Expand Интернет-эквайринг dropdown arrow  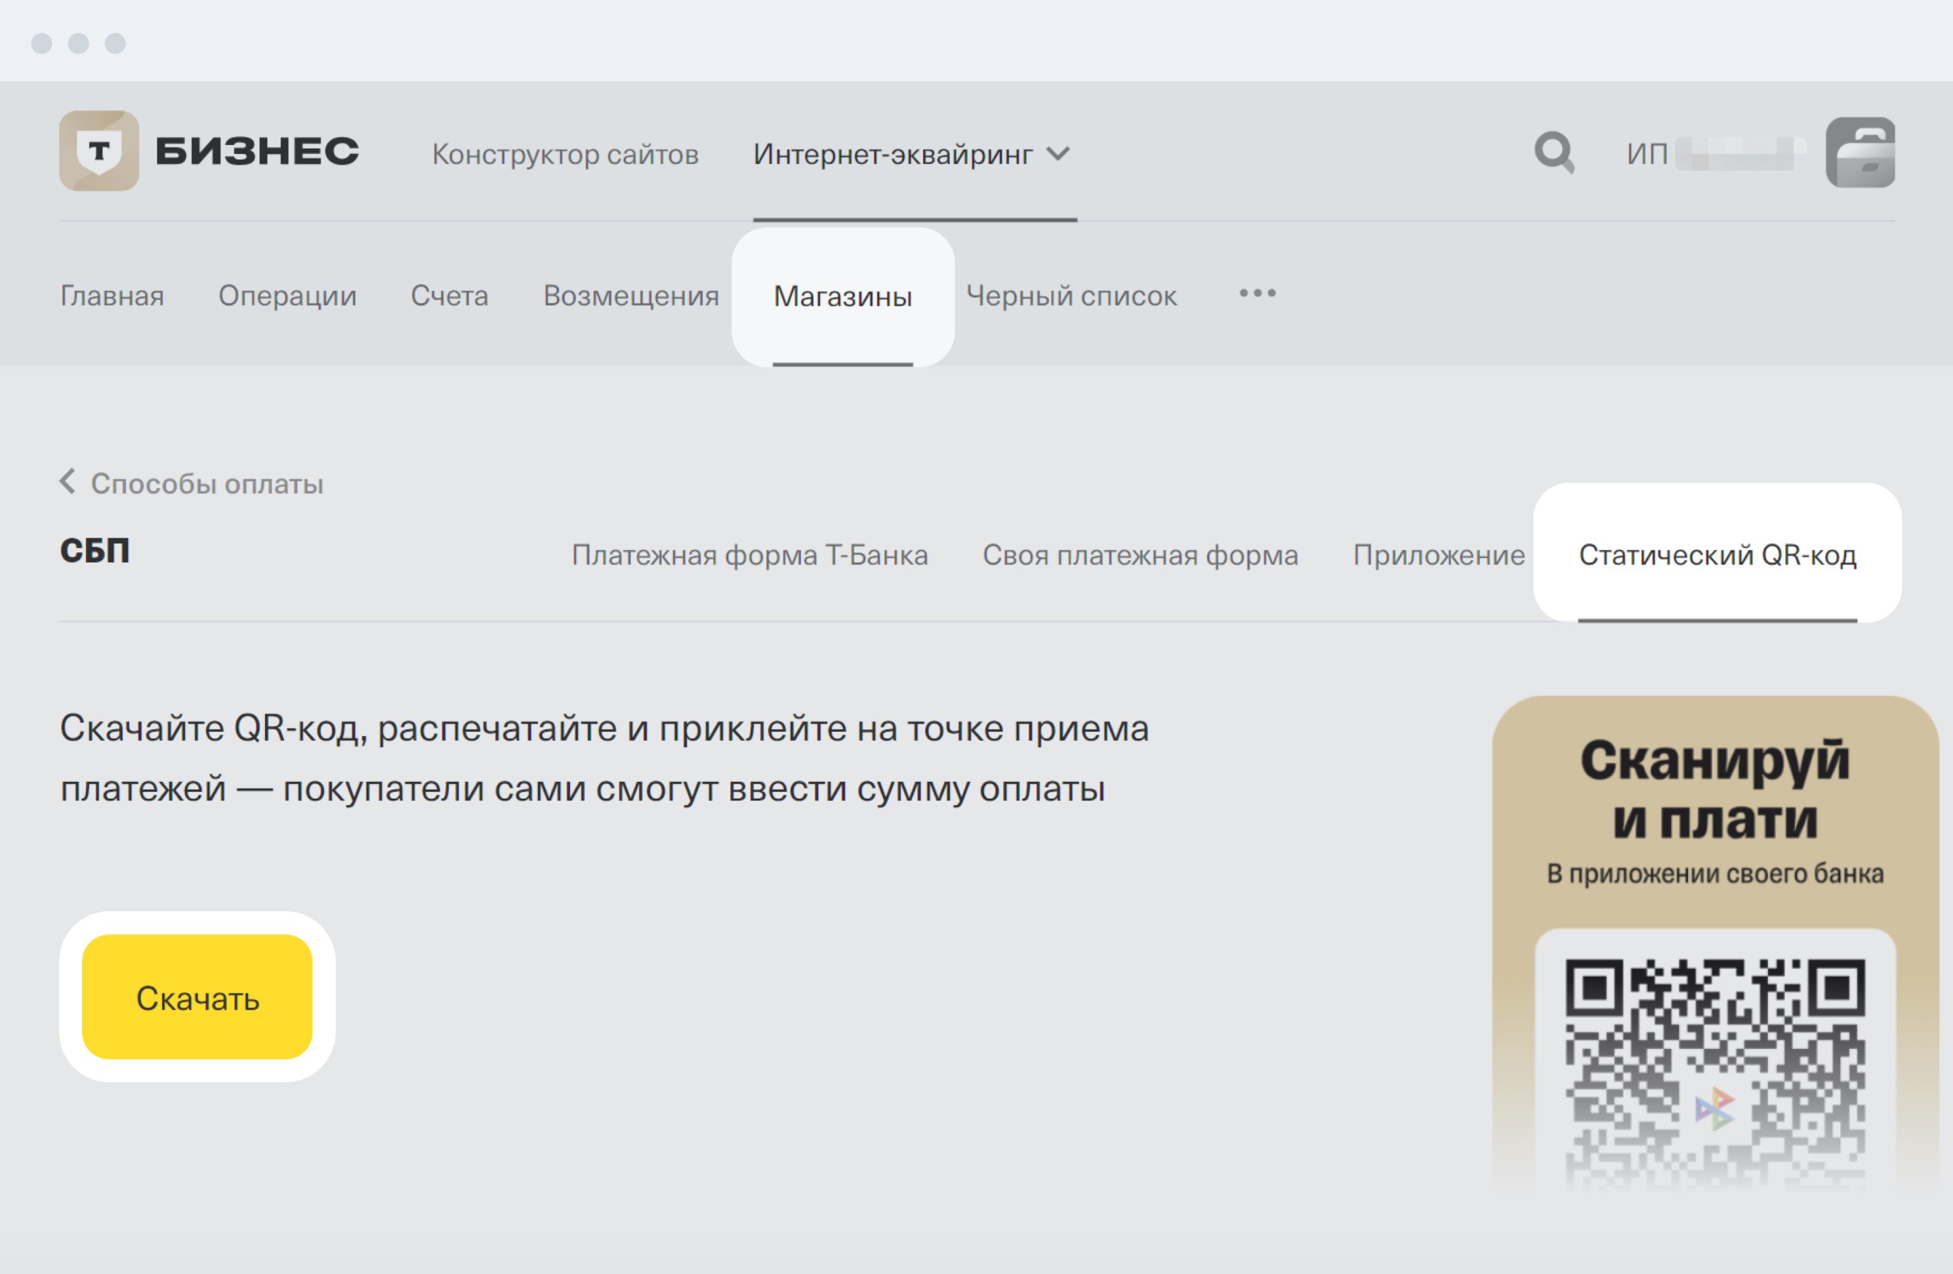coord(1059,153)
